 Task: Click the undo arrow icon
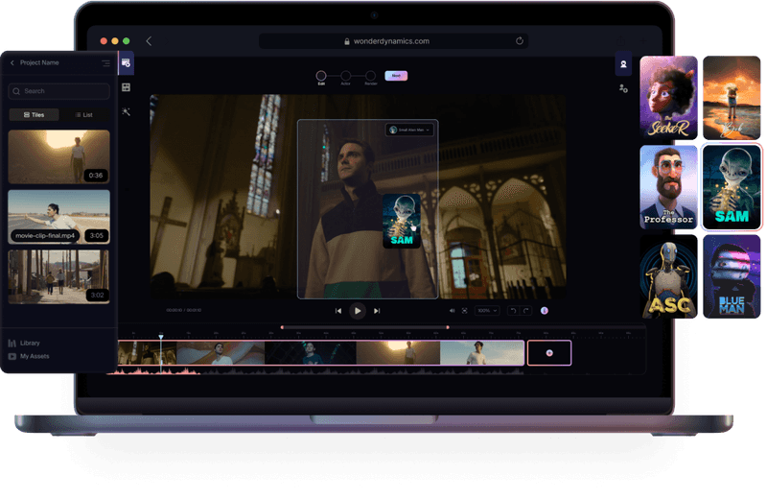[513, 311]
